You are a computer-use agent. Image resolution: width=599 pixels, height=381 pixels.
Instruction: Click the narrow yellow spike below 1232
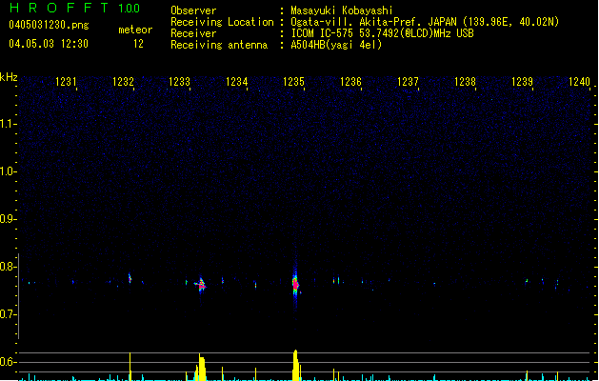point(130,367)
